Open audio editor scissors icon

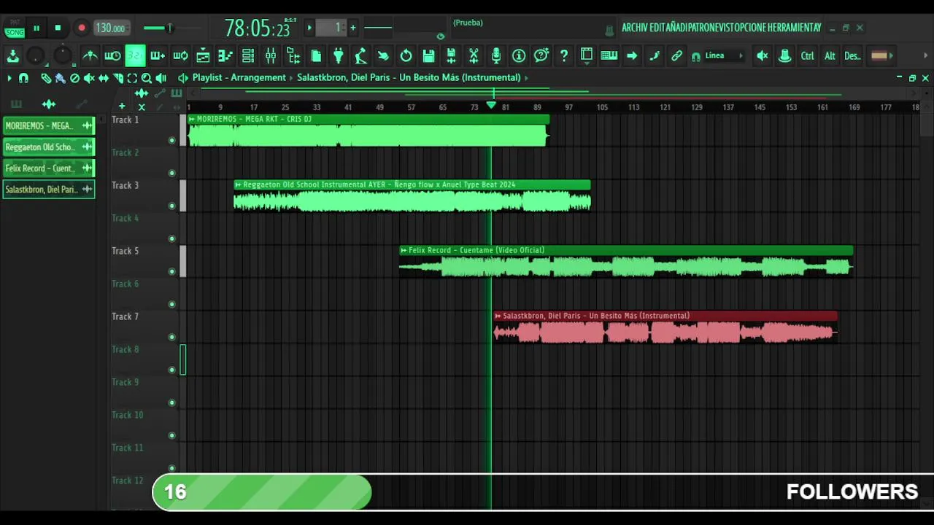[474, 55]
